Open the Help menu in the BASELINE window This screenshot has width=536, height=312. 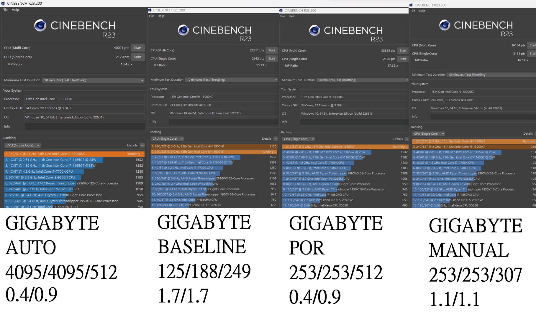pos(161,16)
